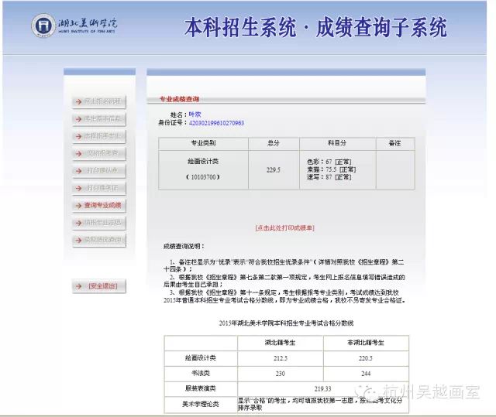Click the total score 229.5 cell
The height and width of the screenshot is (417, 496).
click(274, 170)
